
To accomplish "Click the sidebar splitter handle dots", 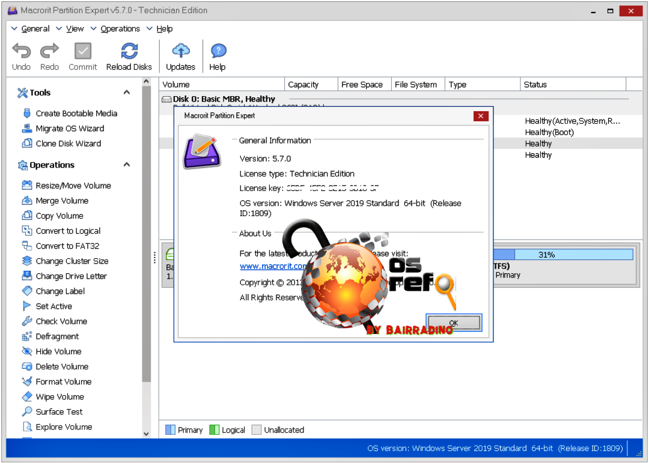I will 154,258.
